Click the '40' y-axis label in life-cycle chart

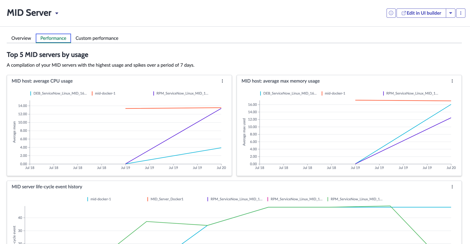point(20,218)
